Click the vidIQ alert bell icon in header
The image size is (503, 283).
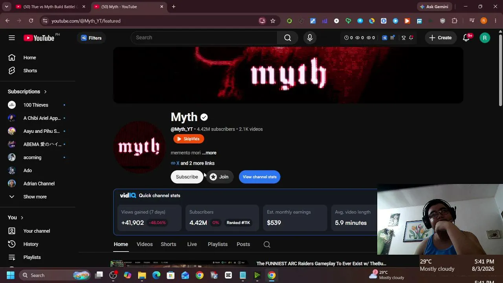[411, 38]
